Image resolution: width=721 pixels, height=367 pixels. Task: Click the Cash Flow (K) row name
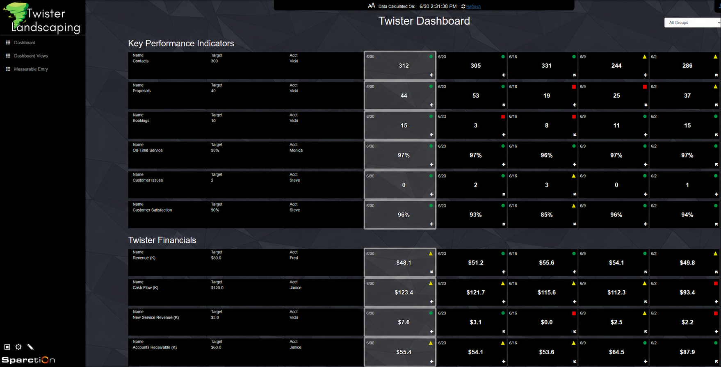pos(145,288)
